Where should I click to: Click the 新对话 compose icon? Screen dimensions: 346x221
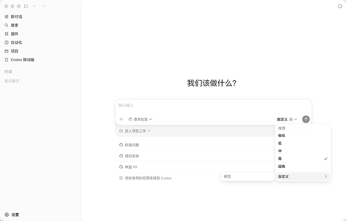[7, 16]
